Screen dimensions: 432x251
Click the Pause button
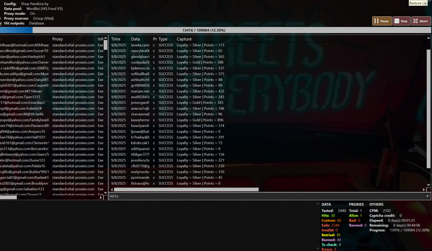(x=381, y=21)
